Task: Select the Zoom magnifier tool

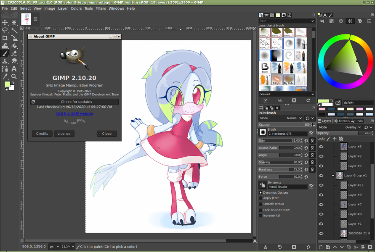Action: pos(14,76)
